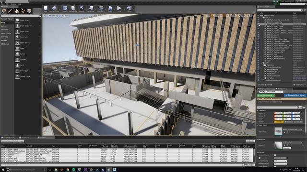Toggle visibility eye for Concrete Cast In Situ row
The image size is (307, 172).
pyautogui.click(x=258, y=20)
